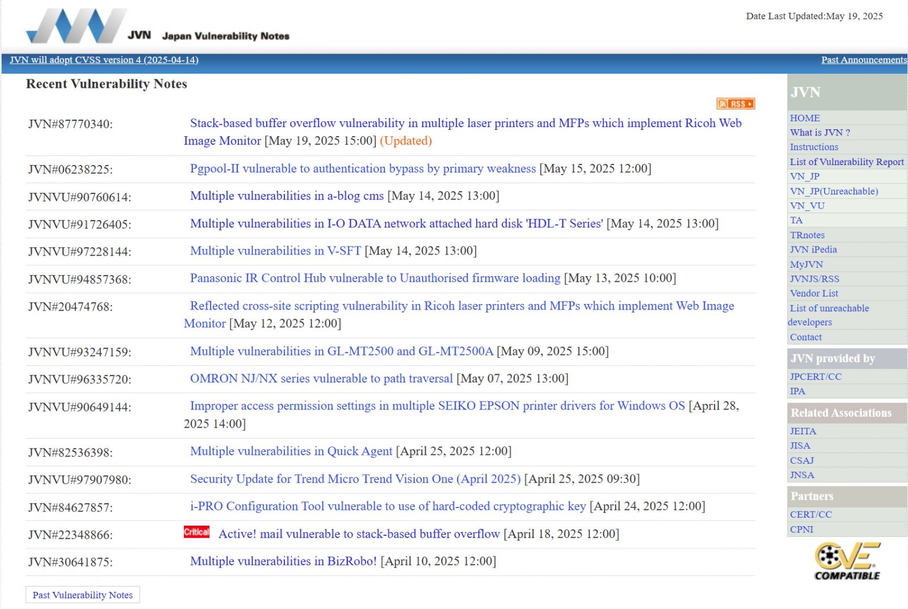This screenshot has height=609, width=908.
Task: Open TRnotes in the sidebar
Action: 807,235
